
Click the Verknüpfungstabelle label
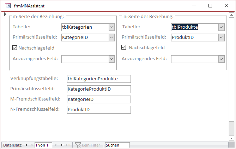tap(34, 79)
